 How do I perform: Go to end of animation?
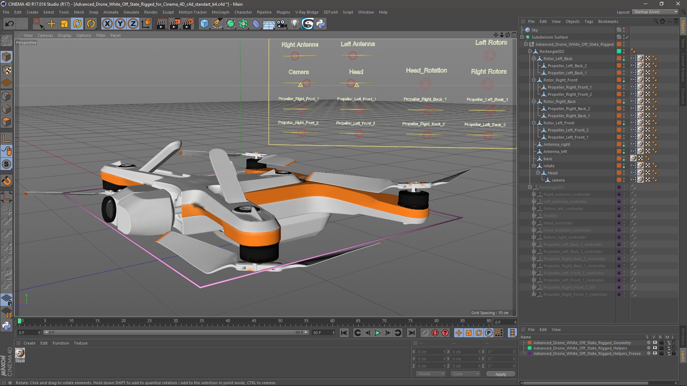pyautogui.click(x=411, y=333)
